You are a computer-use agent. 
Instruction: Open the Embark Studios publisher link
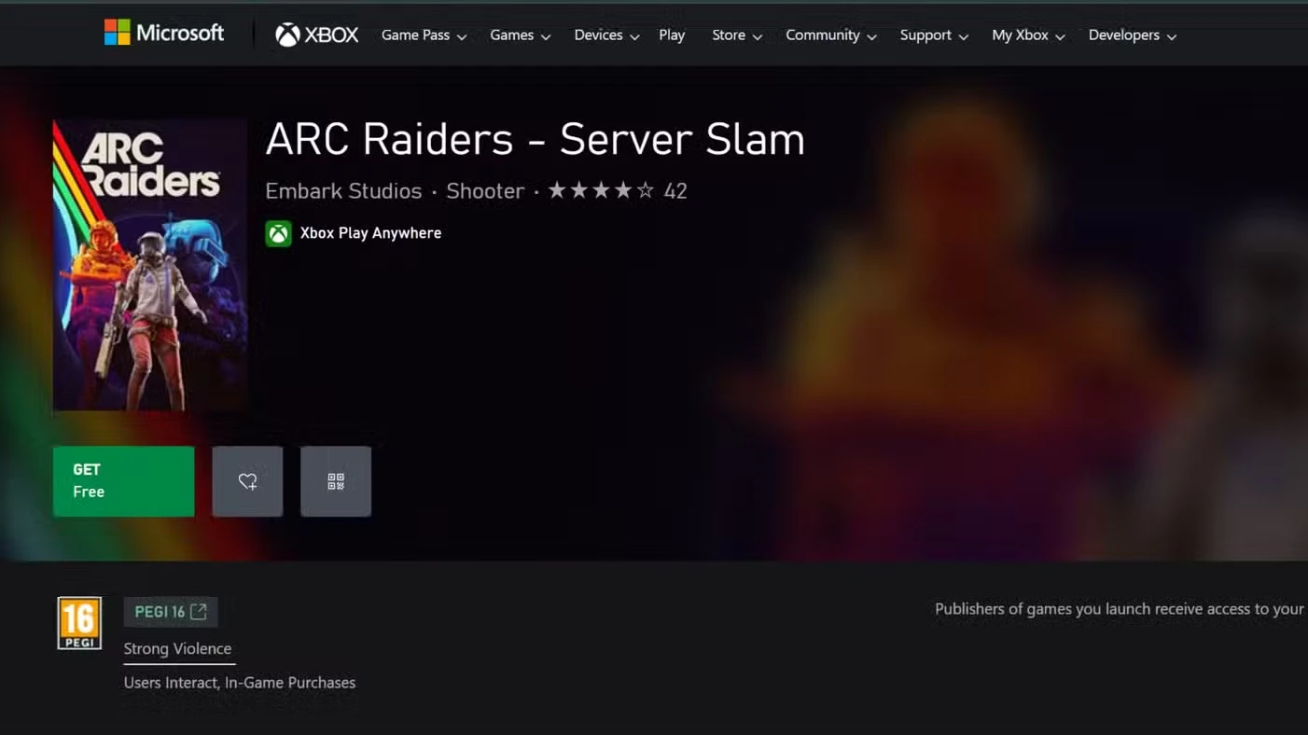pos(343,191)
